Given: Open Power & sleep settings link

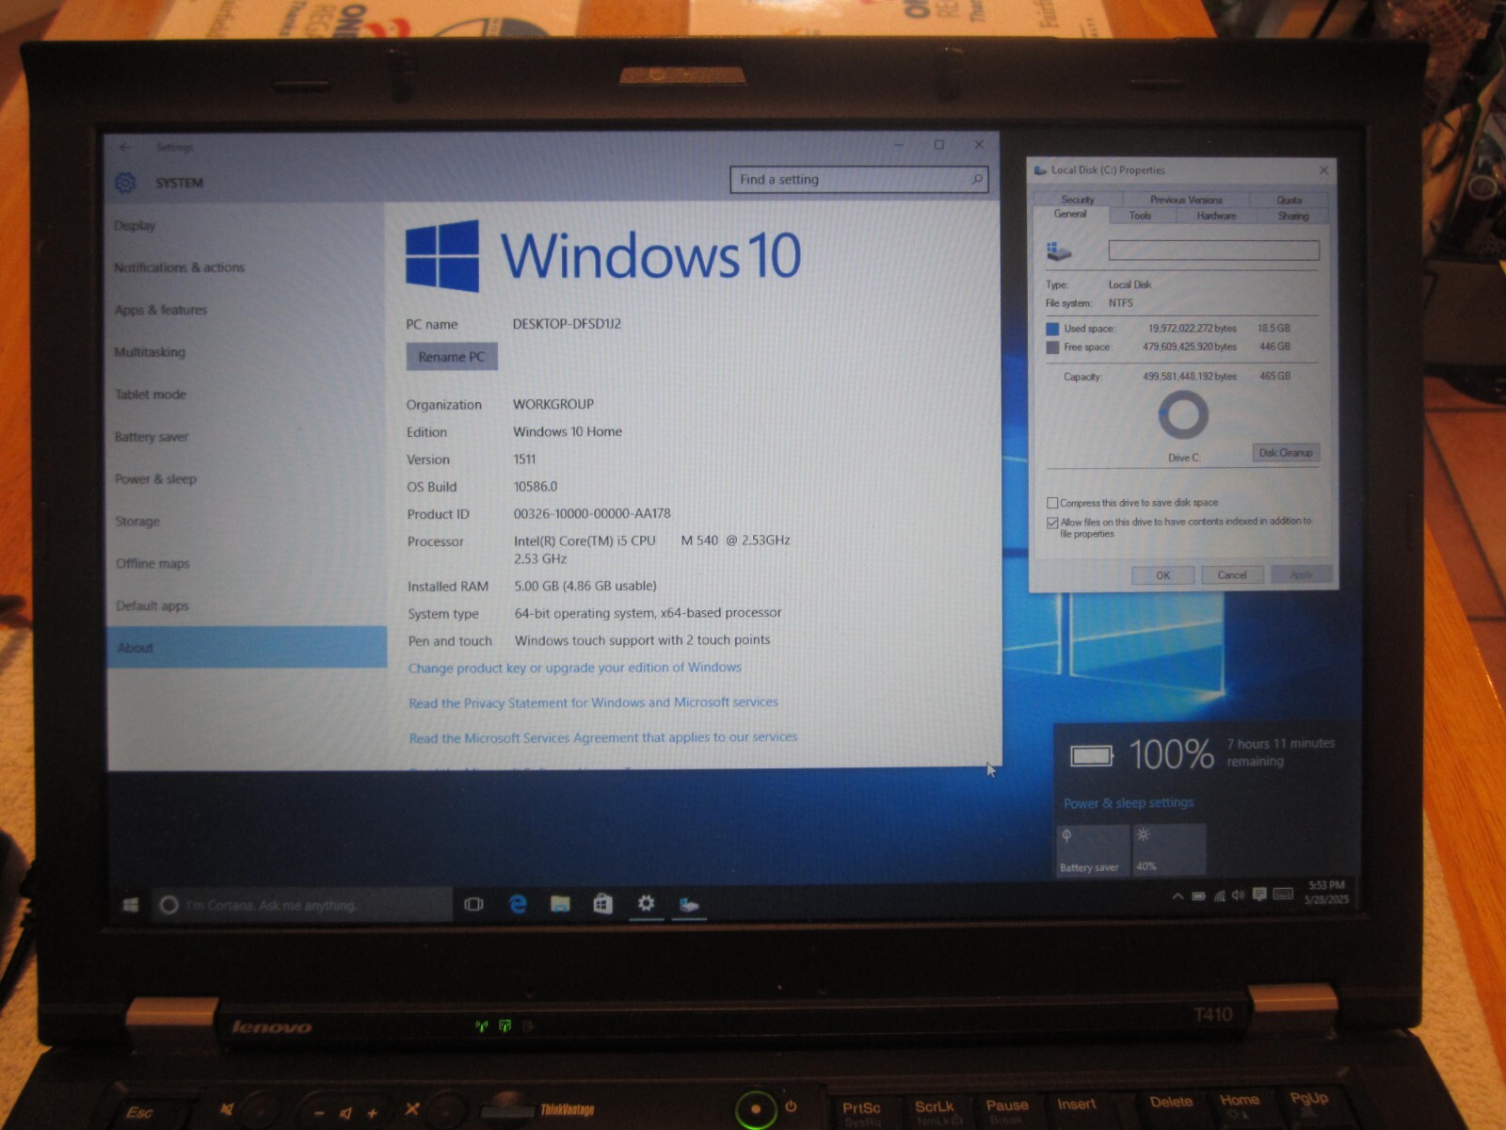Looking at the screenshot, I should [1129, 803].
